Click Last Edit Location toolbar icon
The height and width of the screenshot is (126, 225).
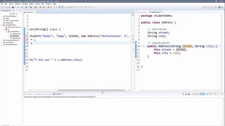86,7
